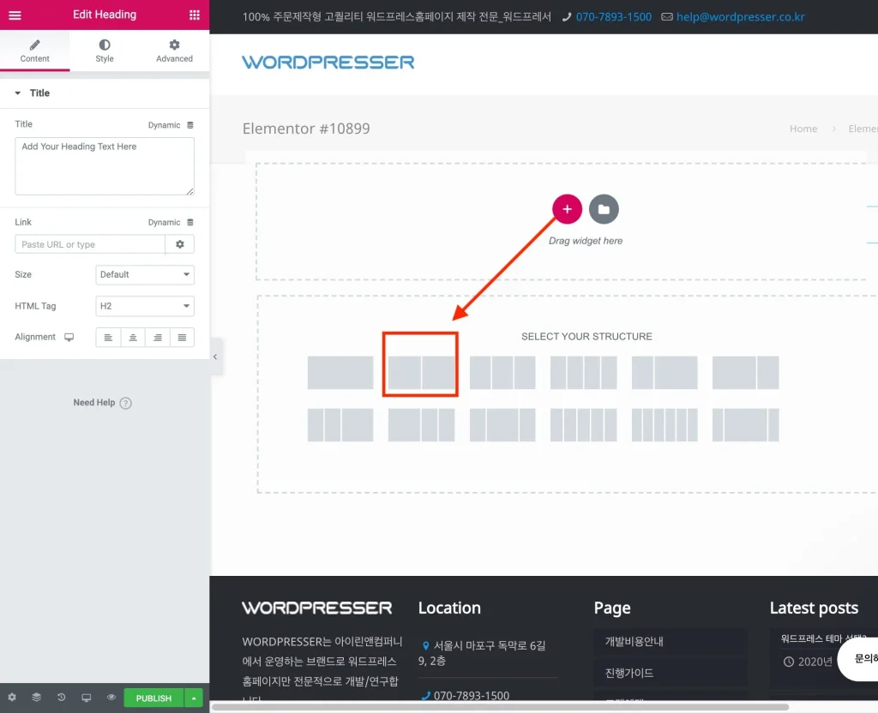Image resolution: width=878 pixels, height=713 pixels.
Task: Open responsive mode desktop icon
Action: pos(87,698)
